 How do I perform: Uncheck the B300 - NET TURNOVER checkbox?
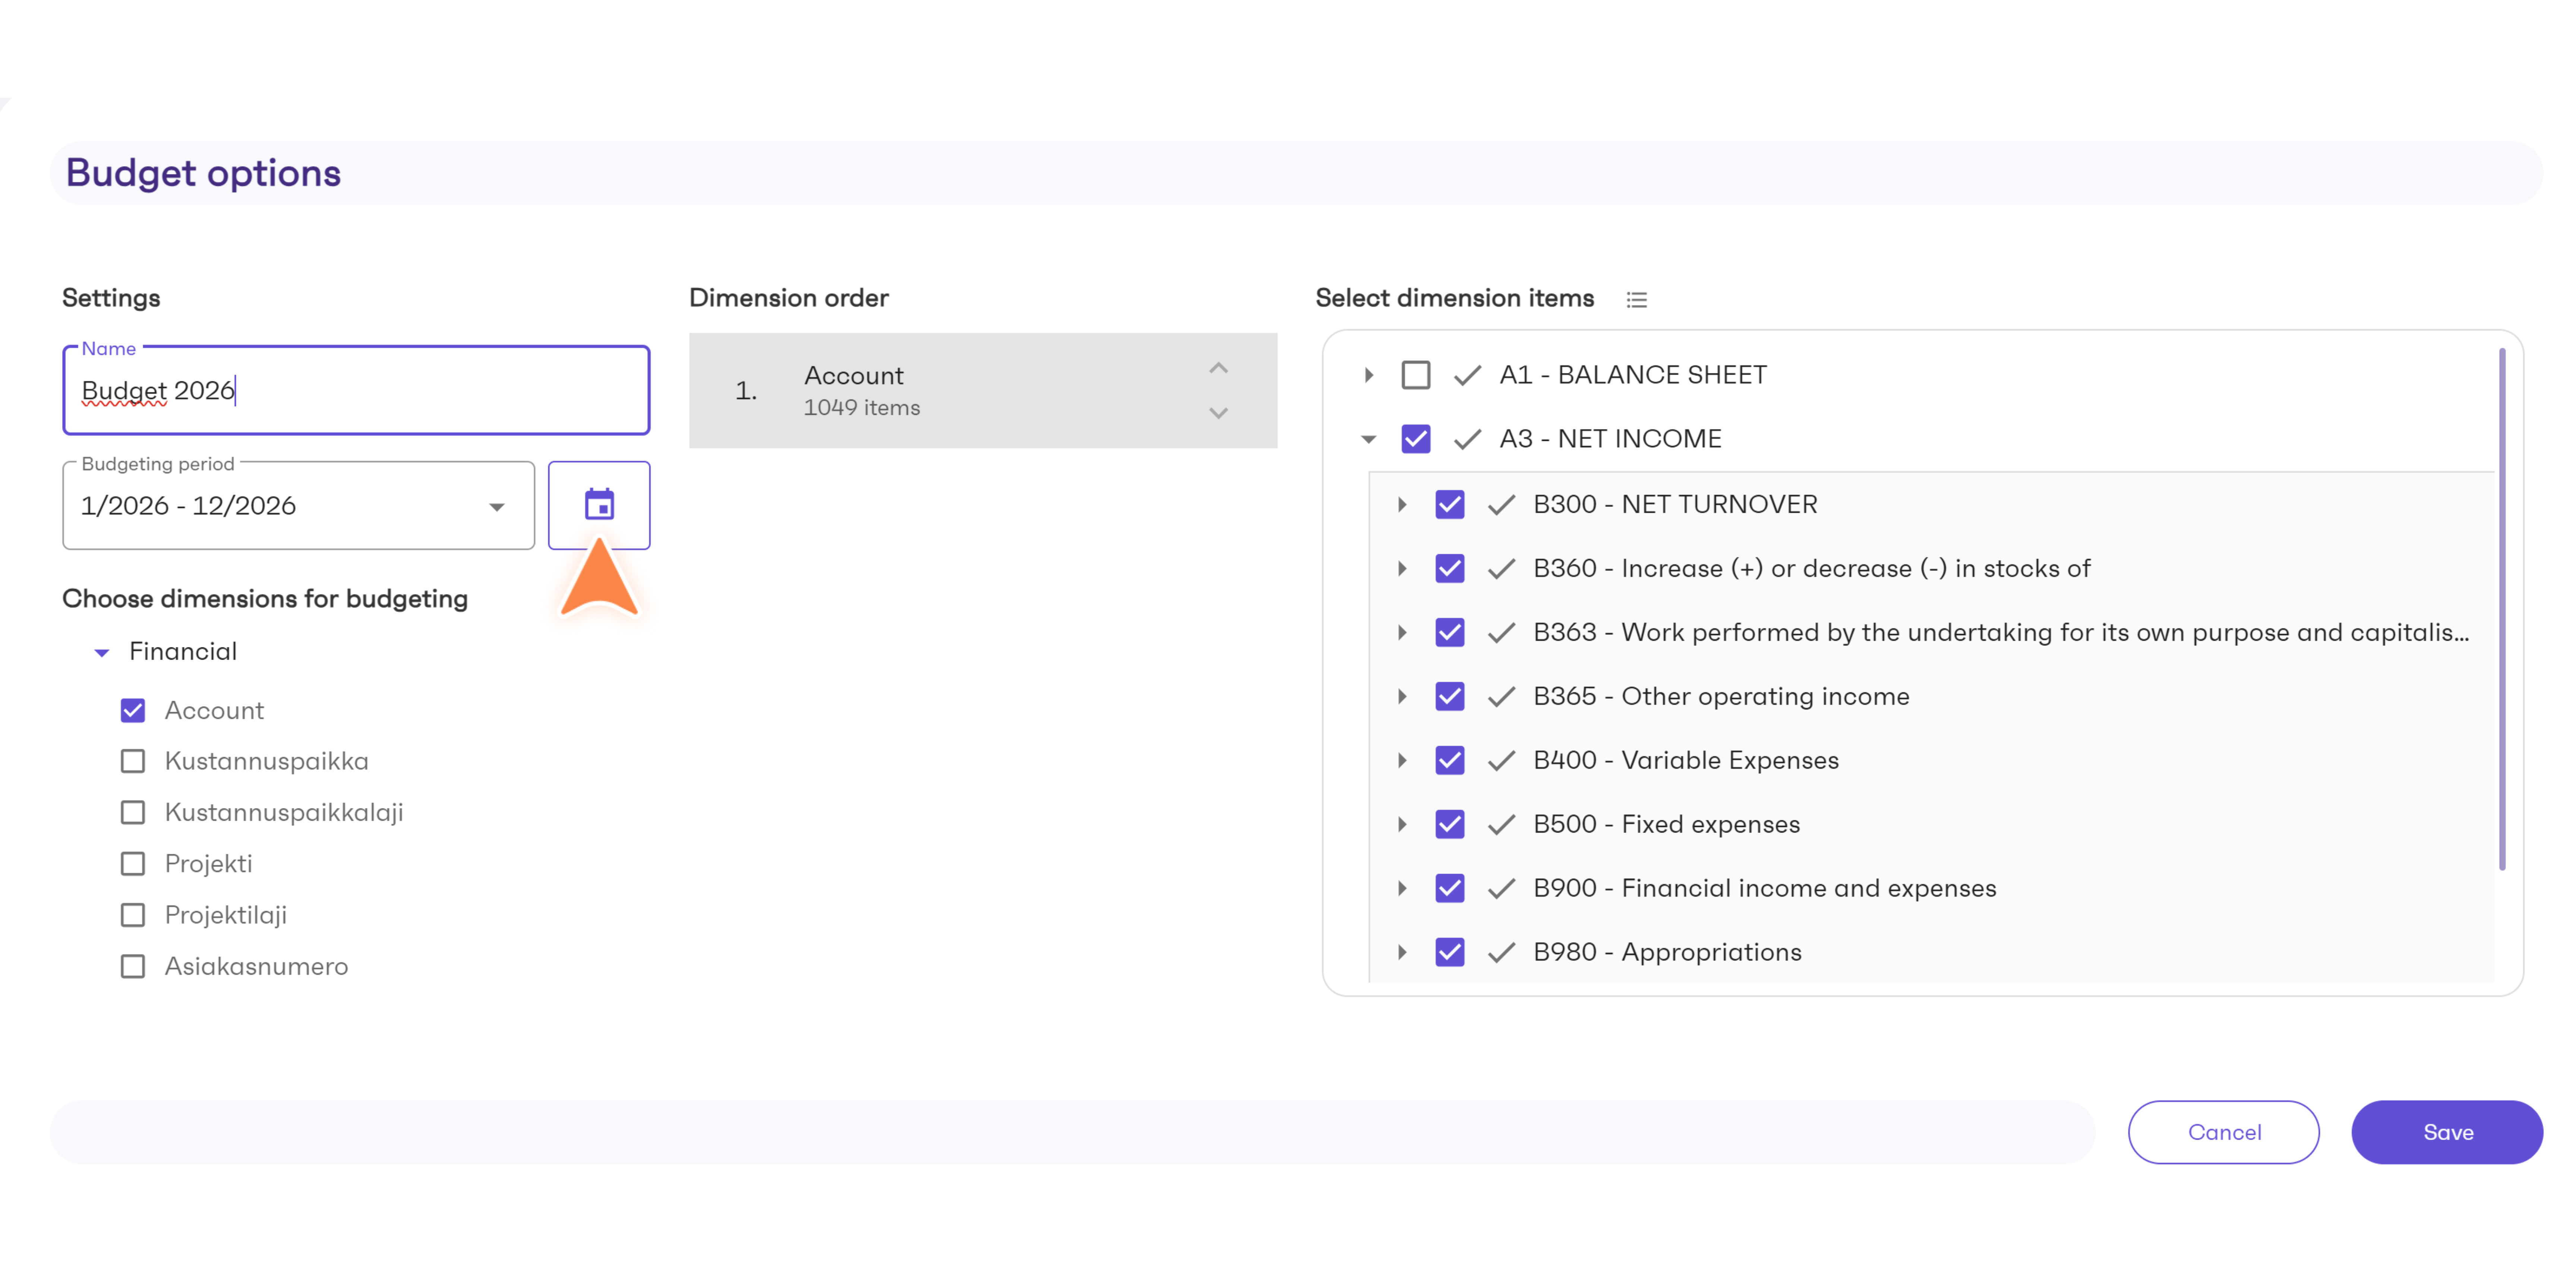point(1450,505)
